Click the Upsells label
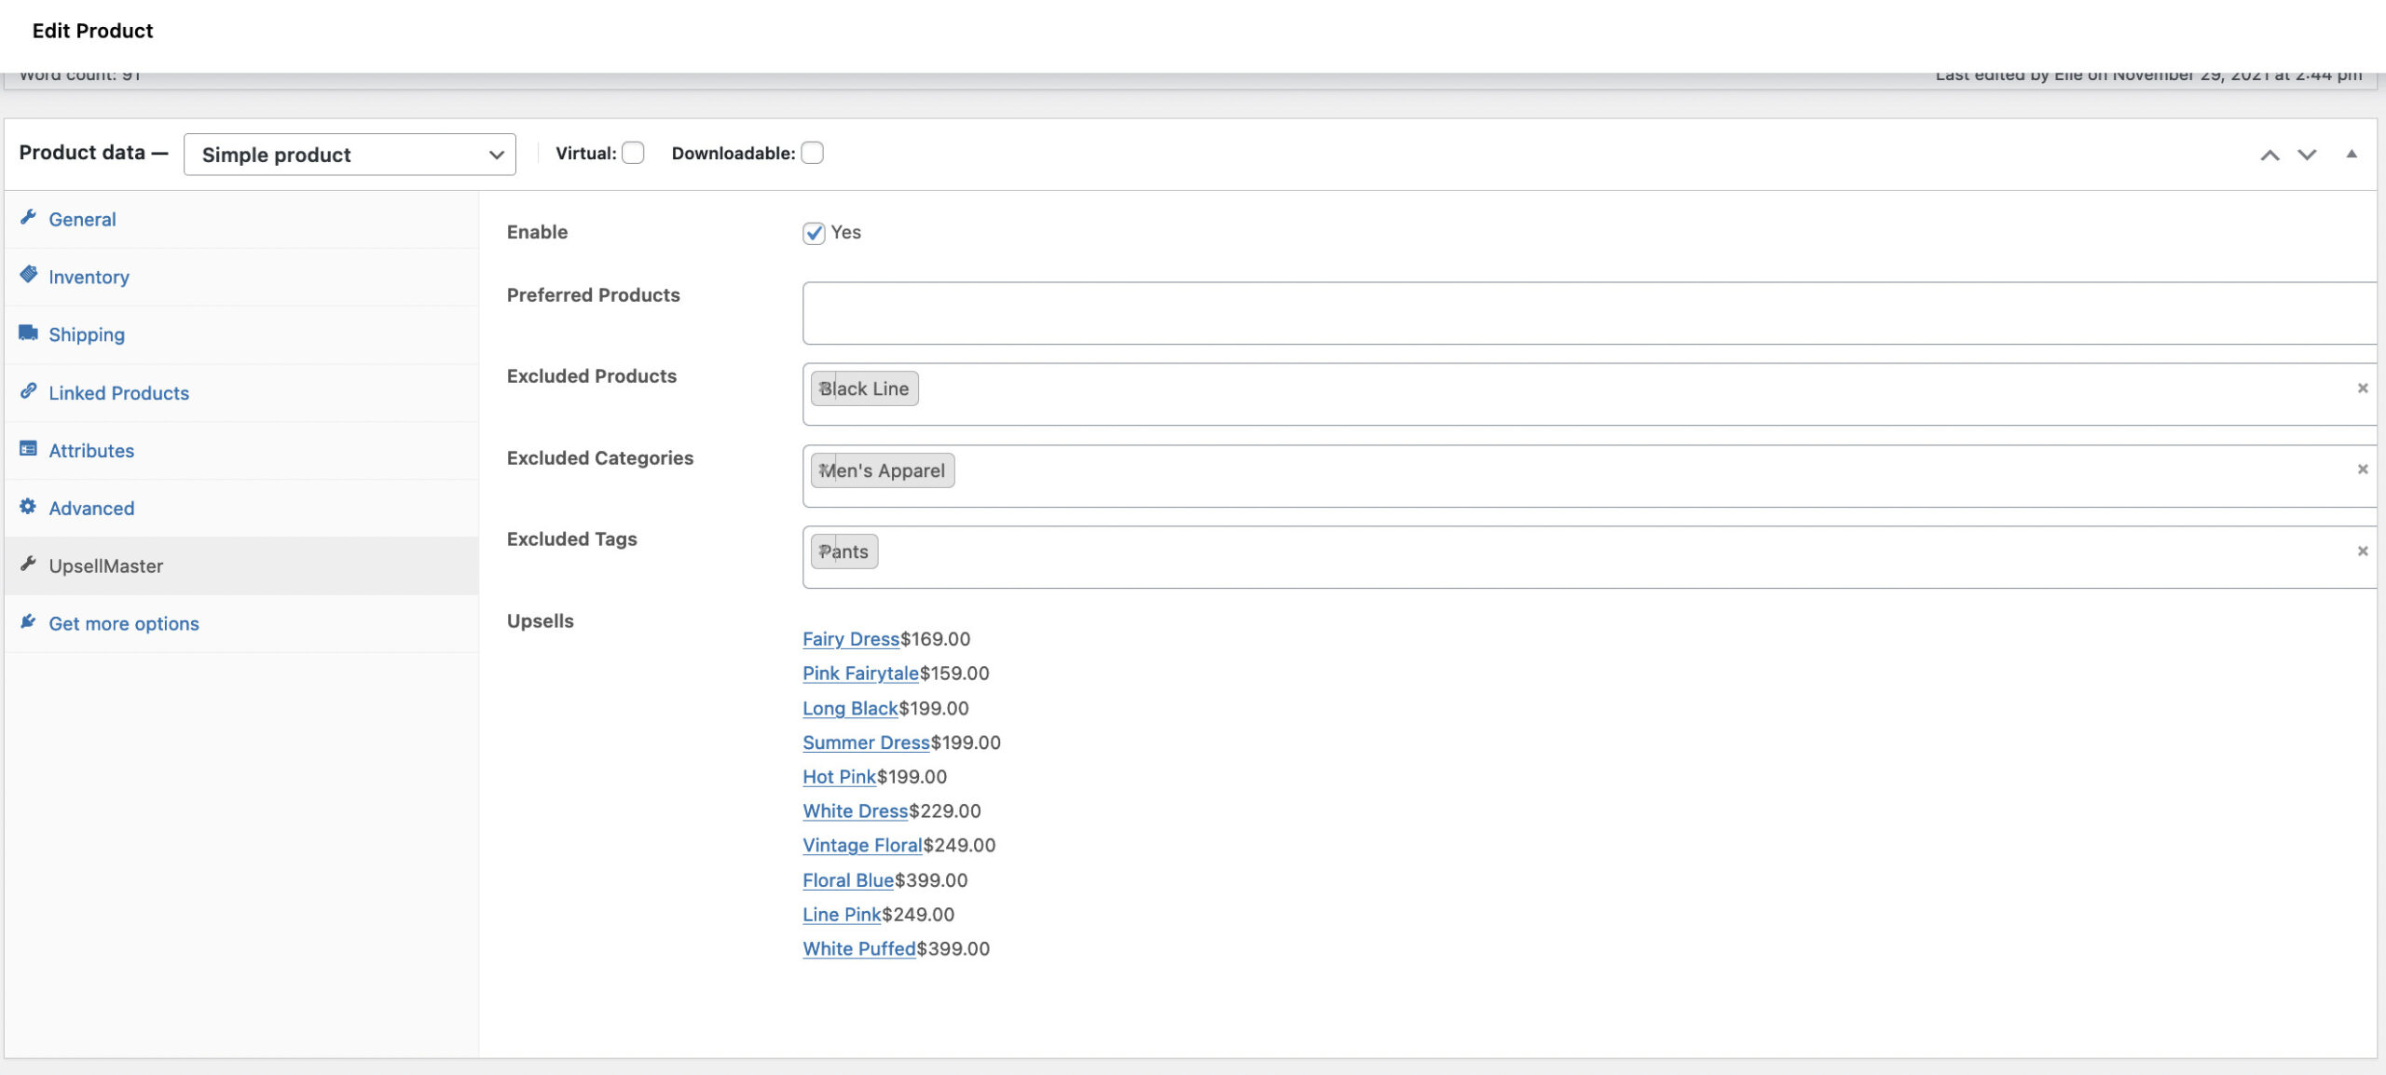The width and height of the screenshot is (2386, 1075). pos(540,621)
